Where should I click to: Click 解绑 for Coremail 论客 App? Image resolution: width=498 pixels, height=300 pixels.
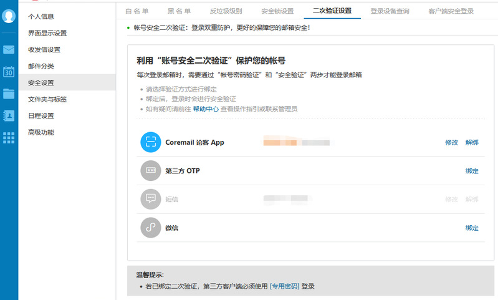tap(472, 143)
